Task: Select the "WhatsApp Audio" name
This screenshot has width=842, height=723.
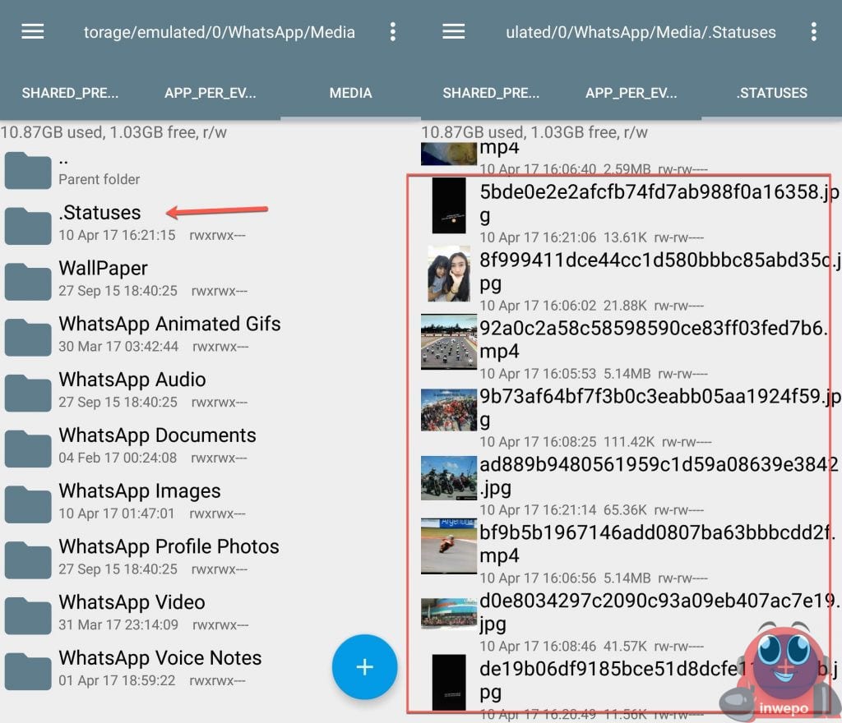Action: pyautogui.click(x=132, y=380)
